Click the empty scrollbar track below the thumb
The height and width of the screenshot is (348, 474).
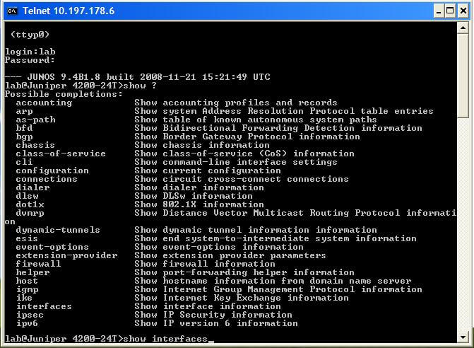(x=463, y=226)
